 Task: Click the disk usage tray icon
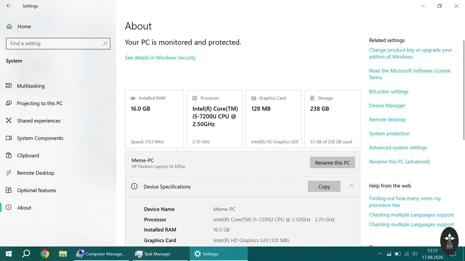(x=389, y=254)
